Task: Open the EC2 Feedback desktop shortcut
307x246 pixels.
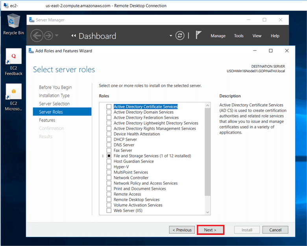Action: [x=13, y=62]
